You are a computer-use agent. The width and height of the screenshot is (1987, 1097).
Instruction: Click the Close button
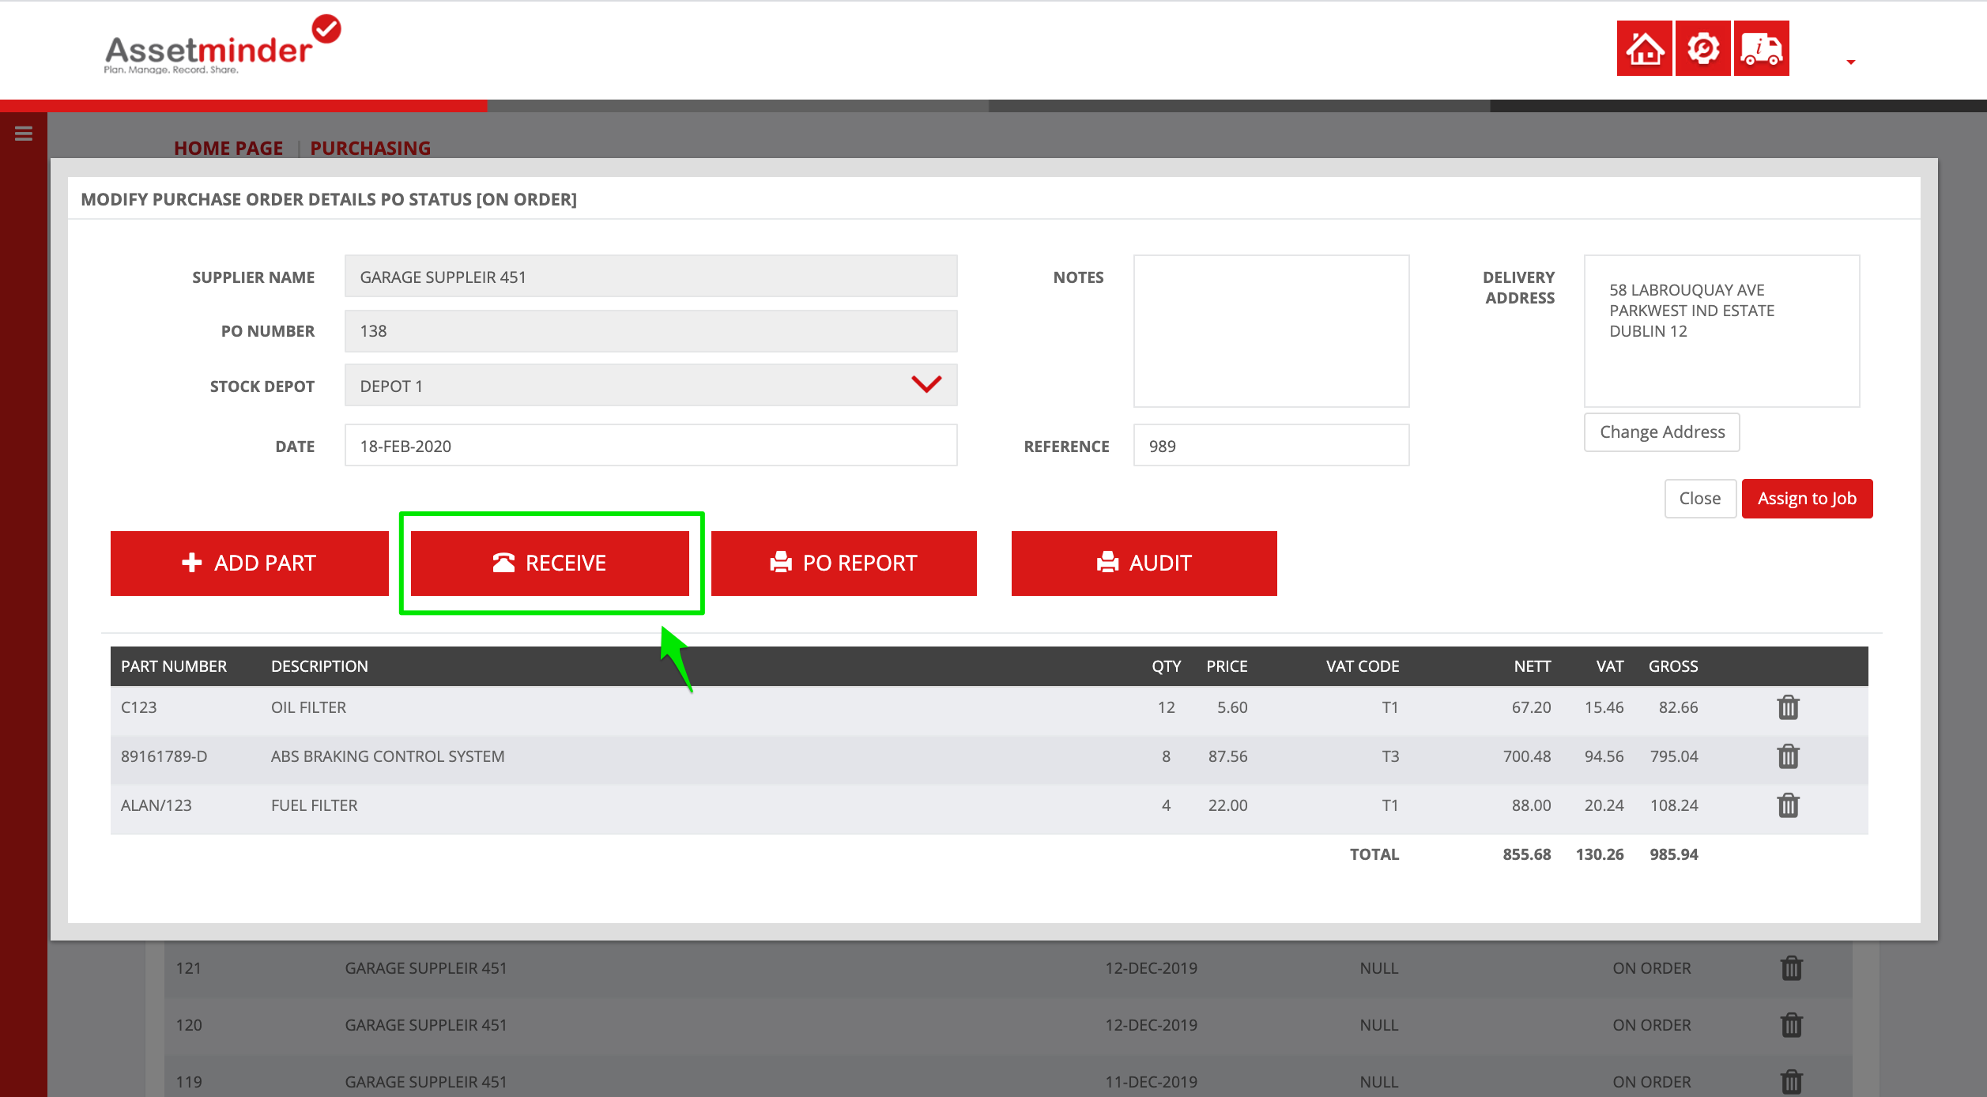1699,499
